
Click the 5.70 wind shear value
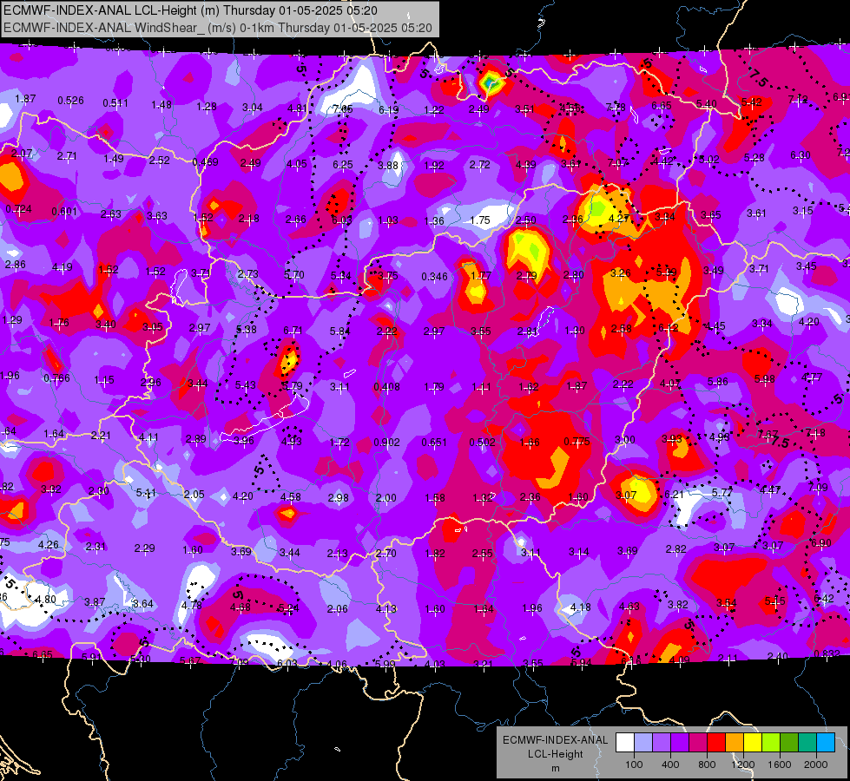point(293,275)
